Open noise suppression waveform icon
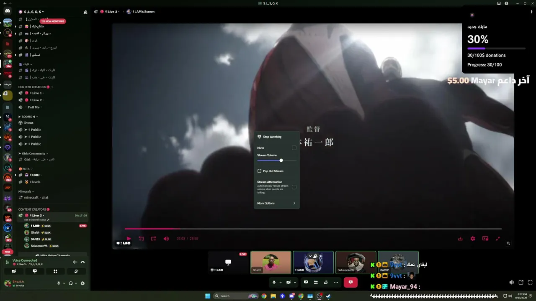Viewport: 536px width, 301px height. pos(75,262)
